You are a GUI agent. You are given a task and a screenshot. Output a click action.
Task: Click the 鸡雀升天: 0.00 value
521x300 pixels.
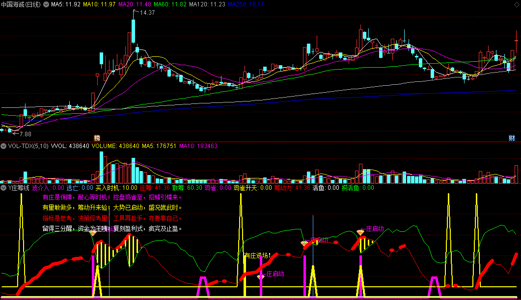tap(252, 188)
